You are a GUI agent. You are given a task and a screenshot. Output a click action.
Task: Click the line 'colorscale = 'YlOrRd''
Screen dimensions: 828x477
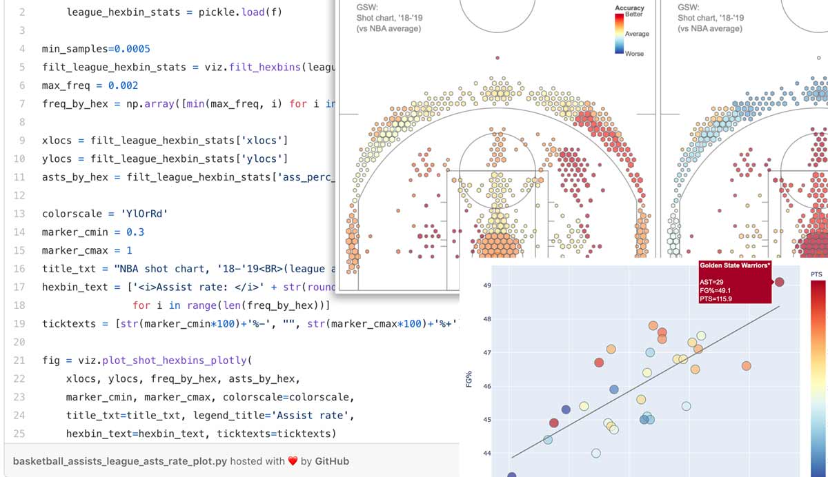(x=105, y=214)
